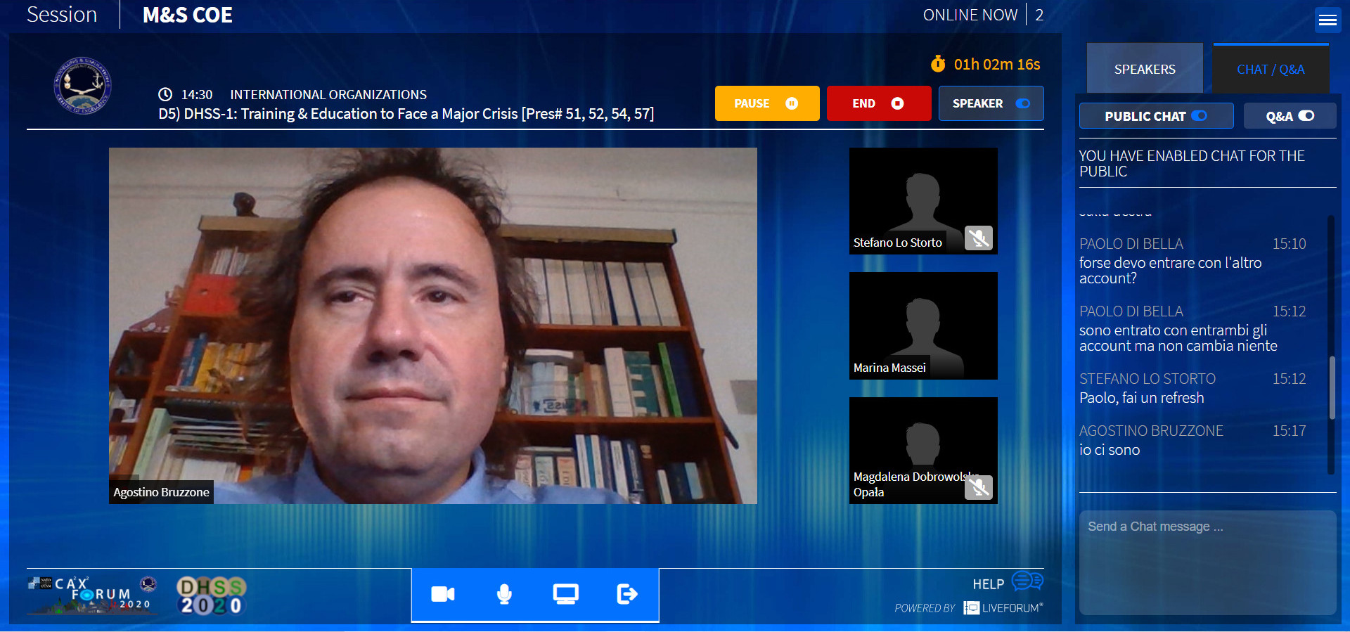Click Magdalena Dobrowolska Opała's muted microphone icon

(x=978, y=486)
